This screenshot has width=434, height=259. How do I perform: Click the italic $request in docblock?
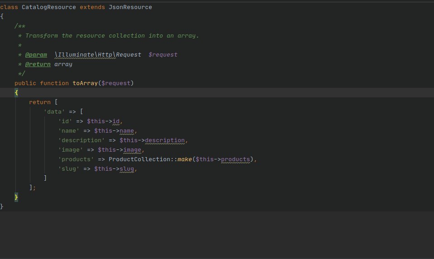click(163, 55)
